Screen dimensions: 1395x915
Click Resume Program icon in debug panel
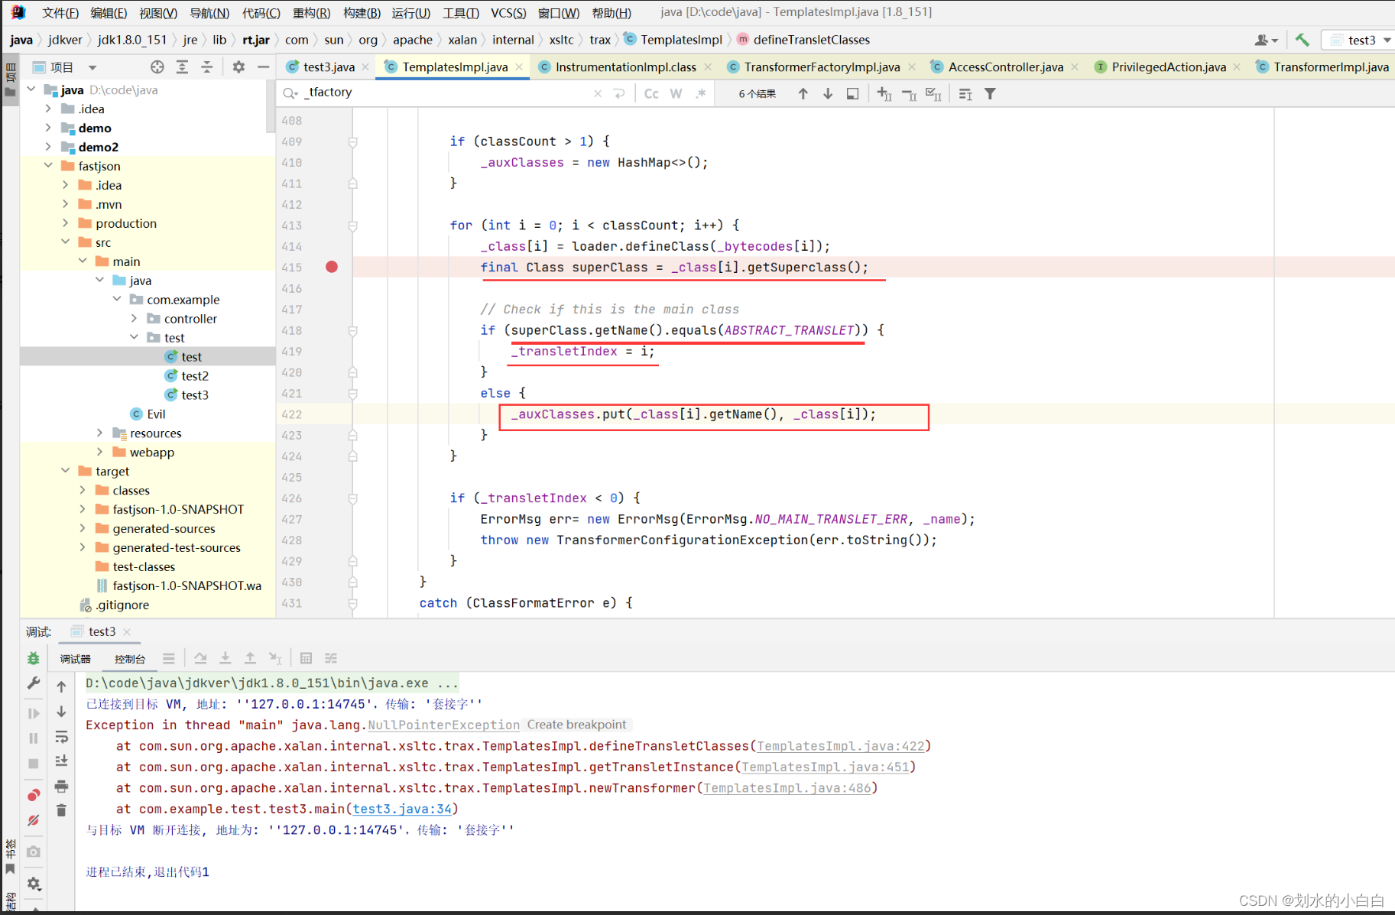point(34,713)
